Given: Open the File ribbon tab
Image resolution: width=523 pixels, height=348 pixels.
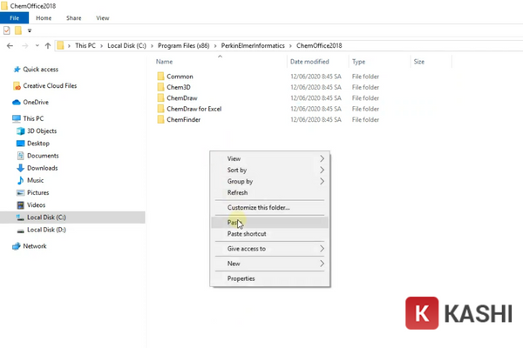Looking at the screenshot, I should click(x=14, y=17).
